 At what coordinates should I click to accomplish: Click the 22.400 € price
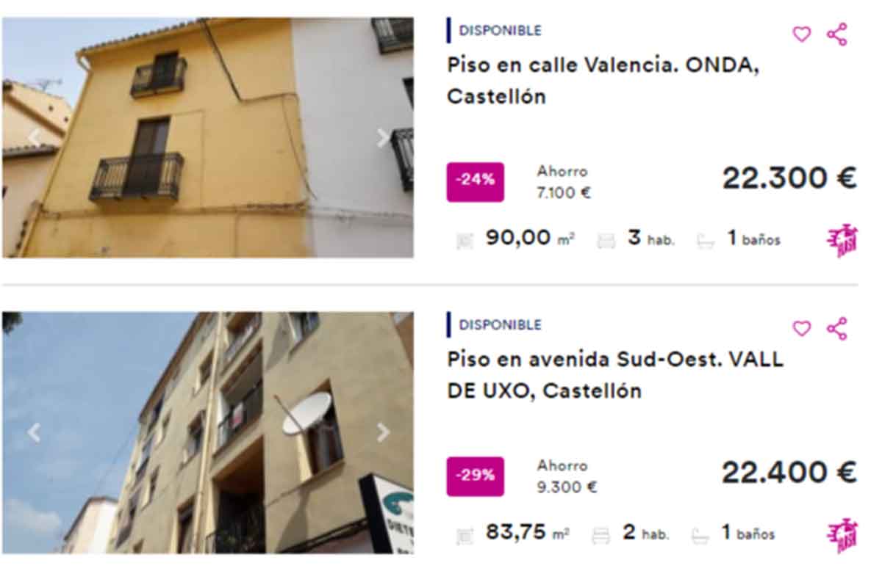[x=789, y=473]
